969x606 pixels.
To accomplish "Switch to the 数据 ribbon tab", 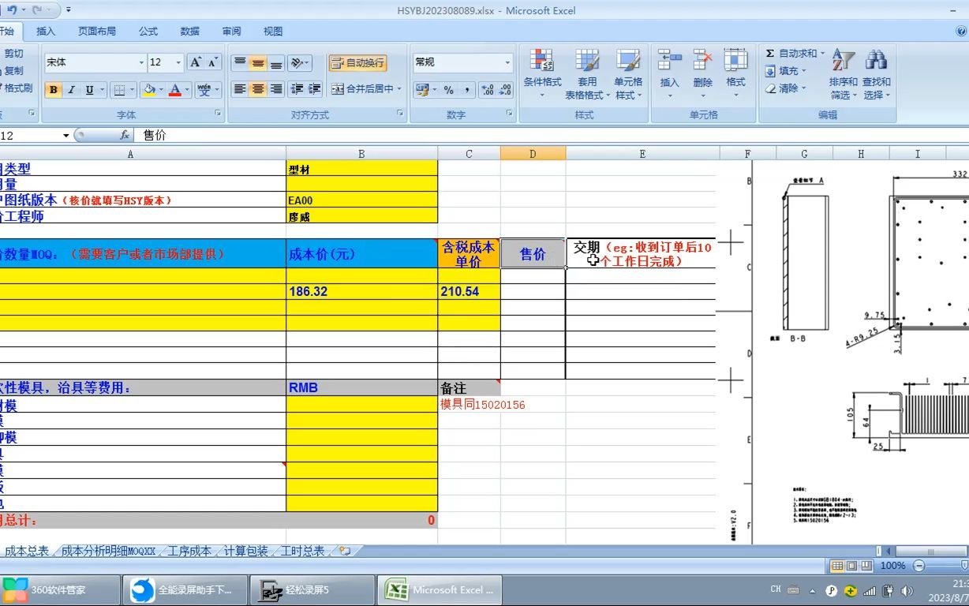I will click(x=189, y=32).
